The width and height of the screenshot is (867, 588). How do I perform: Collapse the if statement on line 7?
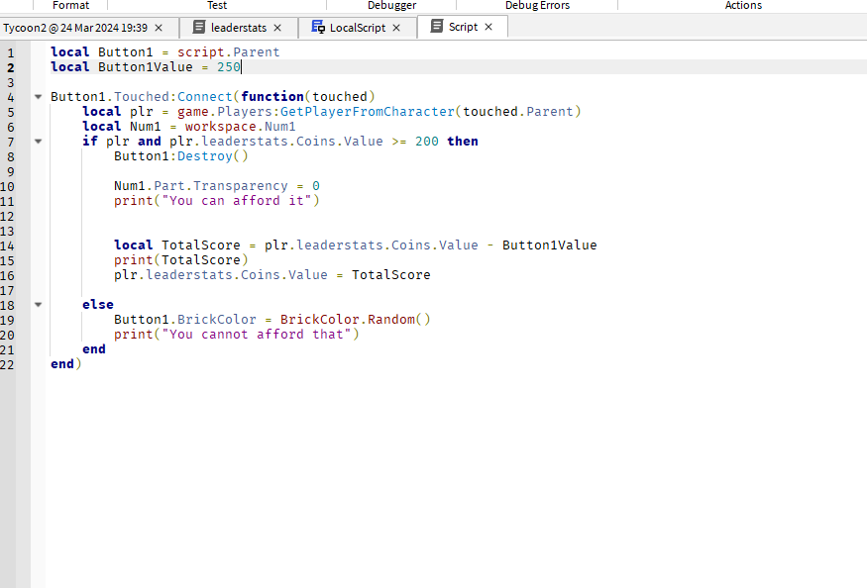pos(38,142)
